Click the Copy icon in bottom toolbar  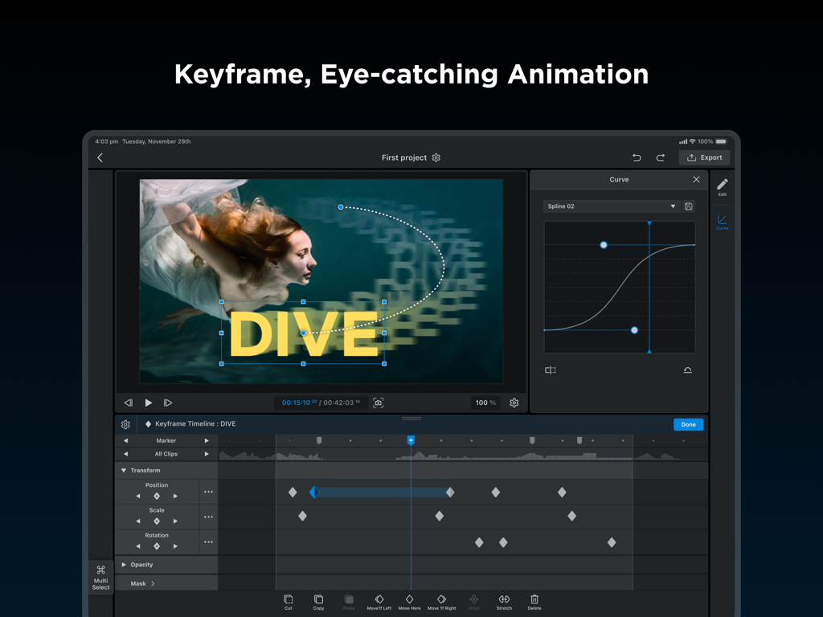[318, 601]
